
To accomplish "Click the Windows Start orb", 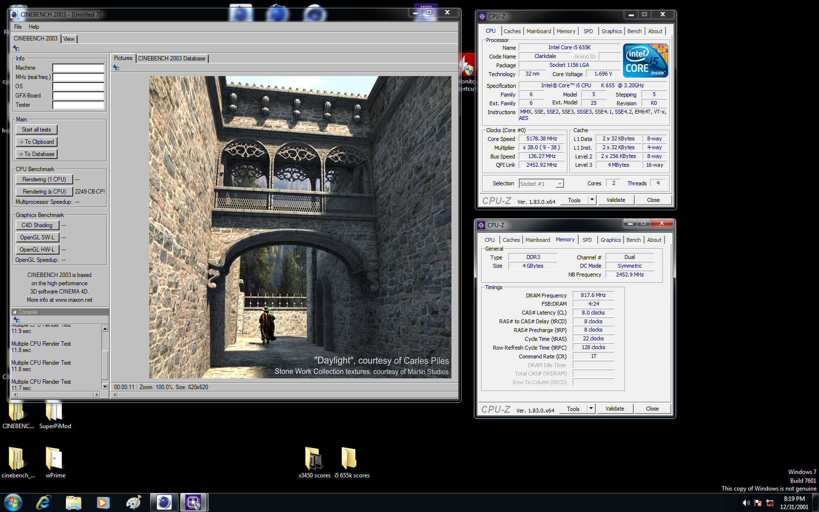I will coord(13,502).
